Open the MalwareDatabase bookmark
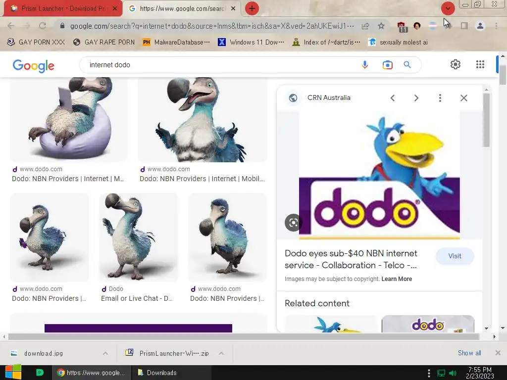This screenshot has height=380, width=507. point(176,43)
